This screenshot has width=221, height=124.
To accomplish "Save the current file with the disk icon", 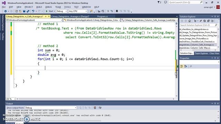I will 24,11.
